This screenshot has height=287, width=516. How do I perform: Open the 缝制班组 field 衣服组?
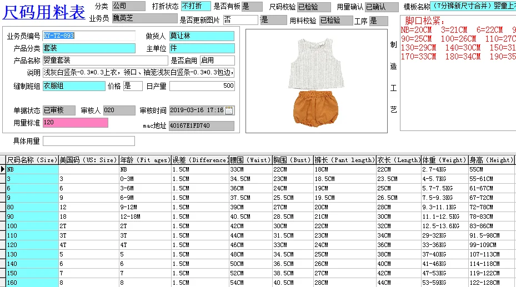[x=74, y=86]
